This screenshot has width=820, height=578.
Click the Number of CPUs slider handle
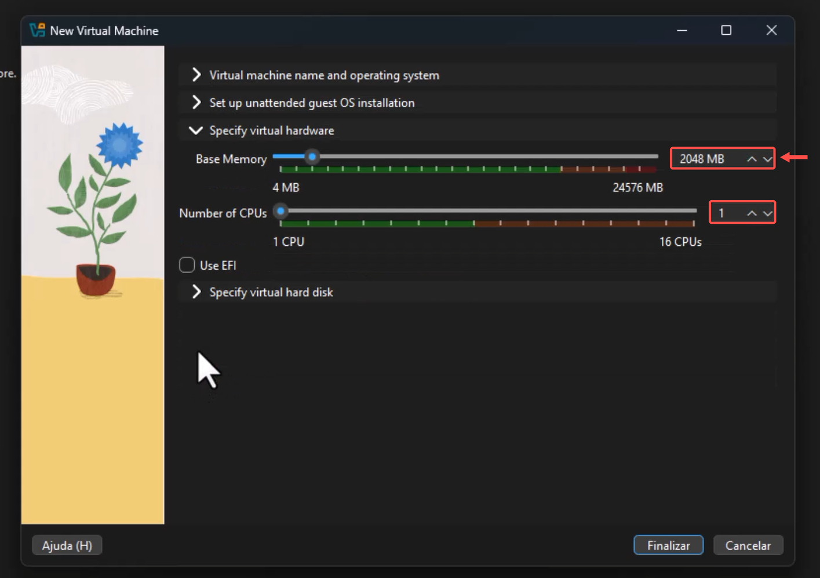[280, 211]
